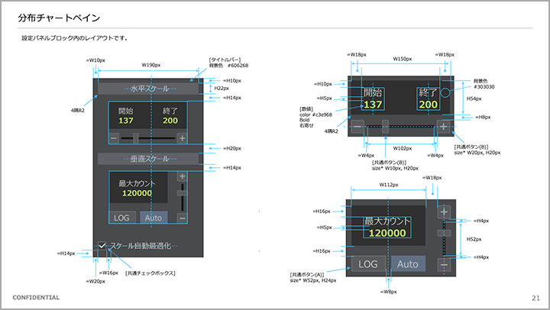This screenshot has width=550, height=310.
Task: Click the plus button under 終了 in left panel
Action: coord(182,138)
